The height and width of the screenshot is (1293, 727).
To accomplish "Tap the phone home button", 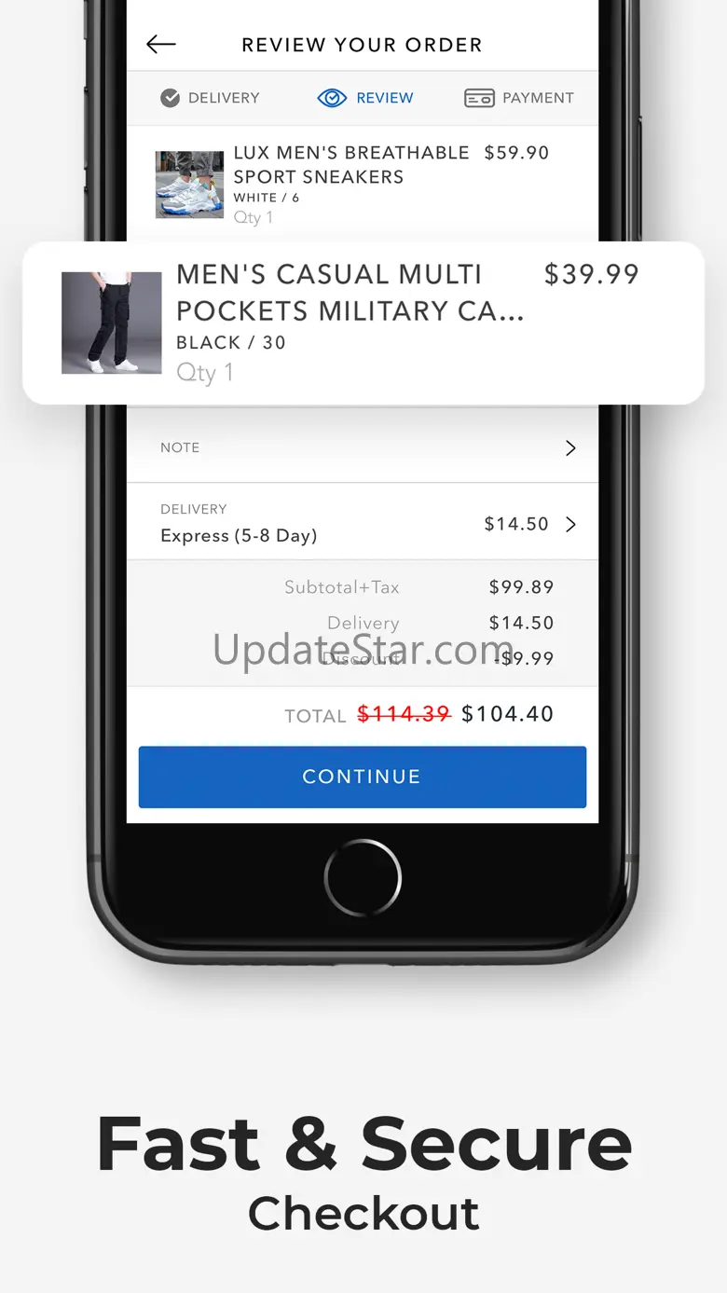I will pyautogui.click(x=363, y=877).
